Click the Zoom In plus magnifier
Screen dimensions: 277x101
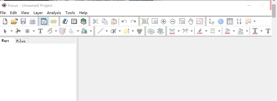point(164,22)
